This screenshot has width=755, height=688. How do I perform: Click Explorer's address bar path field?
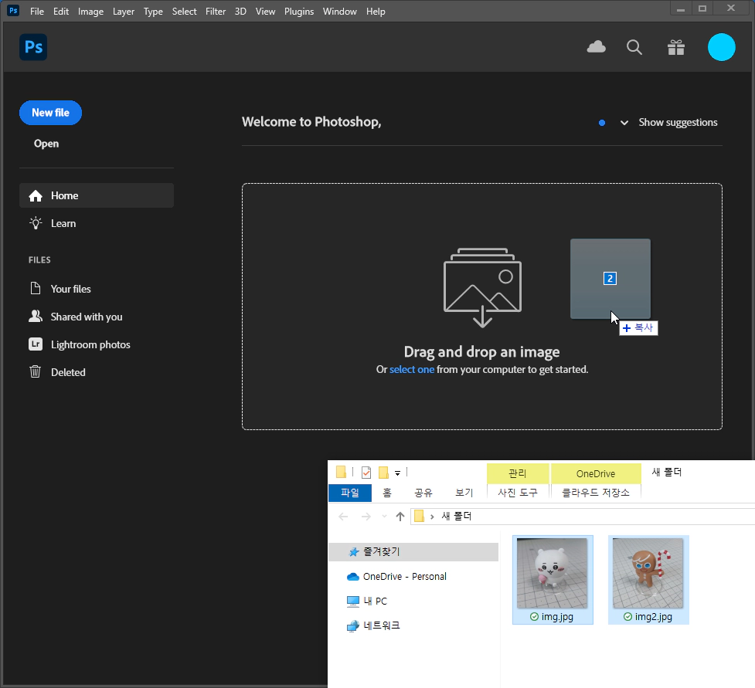coord(582,517)
